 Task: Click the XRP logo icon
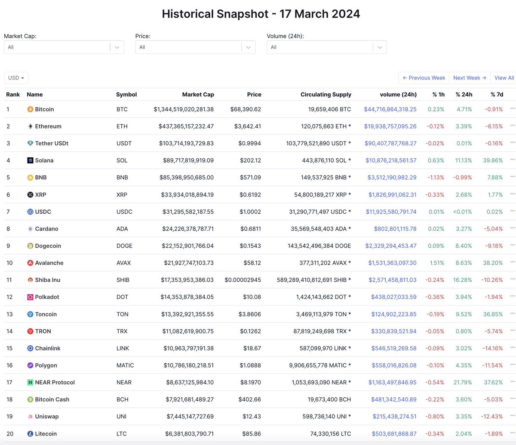pos(30,195)
